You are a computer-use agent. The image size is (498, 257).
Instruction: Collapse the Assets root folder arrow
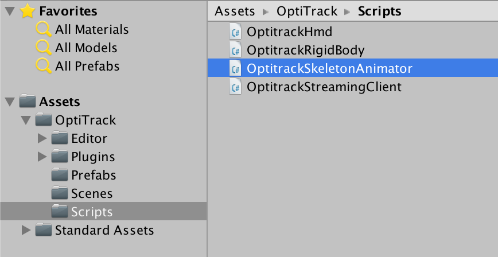(x=9, y=102)
